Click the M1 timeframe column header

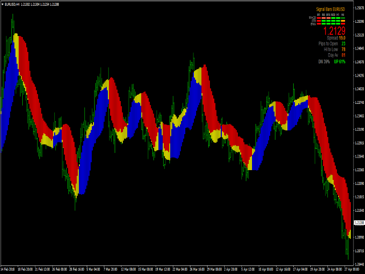click(318, 15)
